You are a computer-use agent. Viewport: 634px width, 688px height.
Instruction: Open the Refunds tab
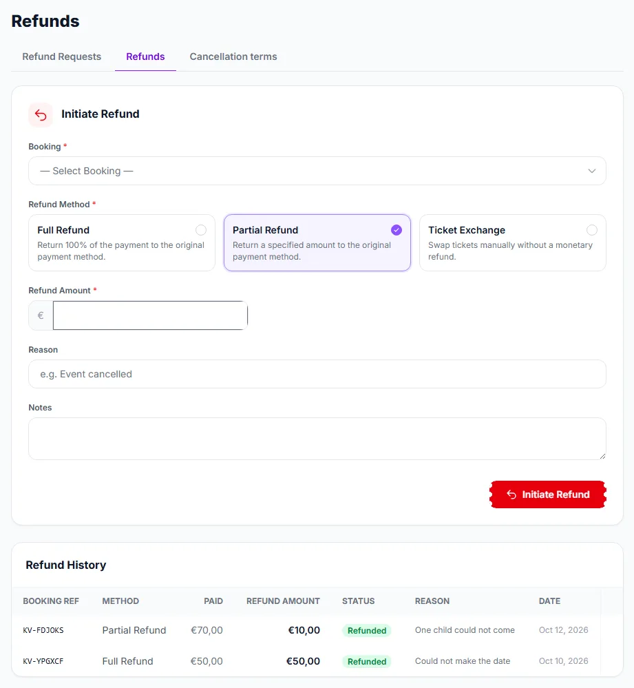click(145, 56)
